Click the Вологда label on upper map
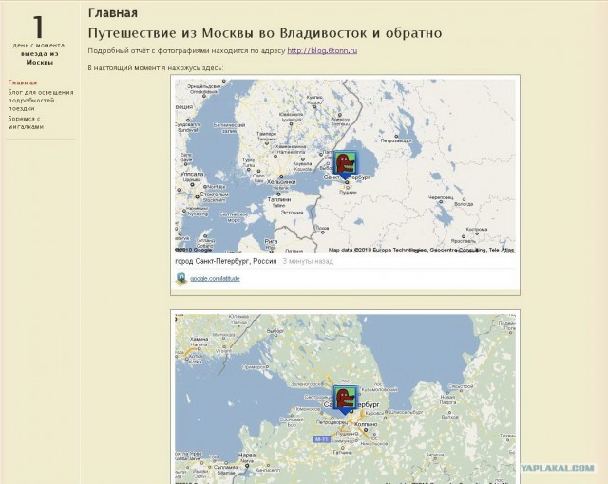The image size is (608, 484). click(464, 204)
